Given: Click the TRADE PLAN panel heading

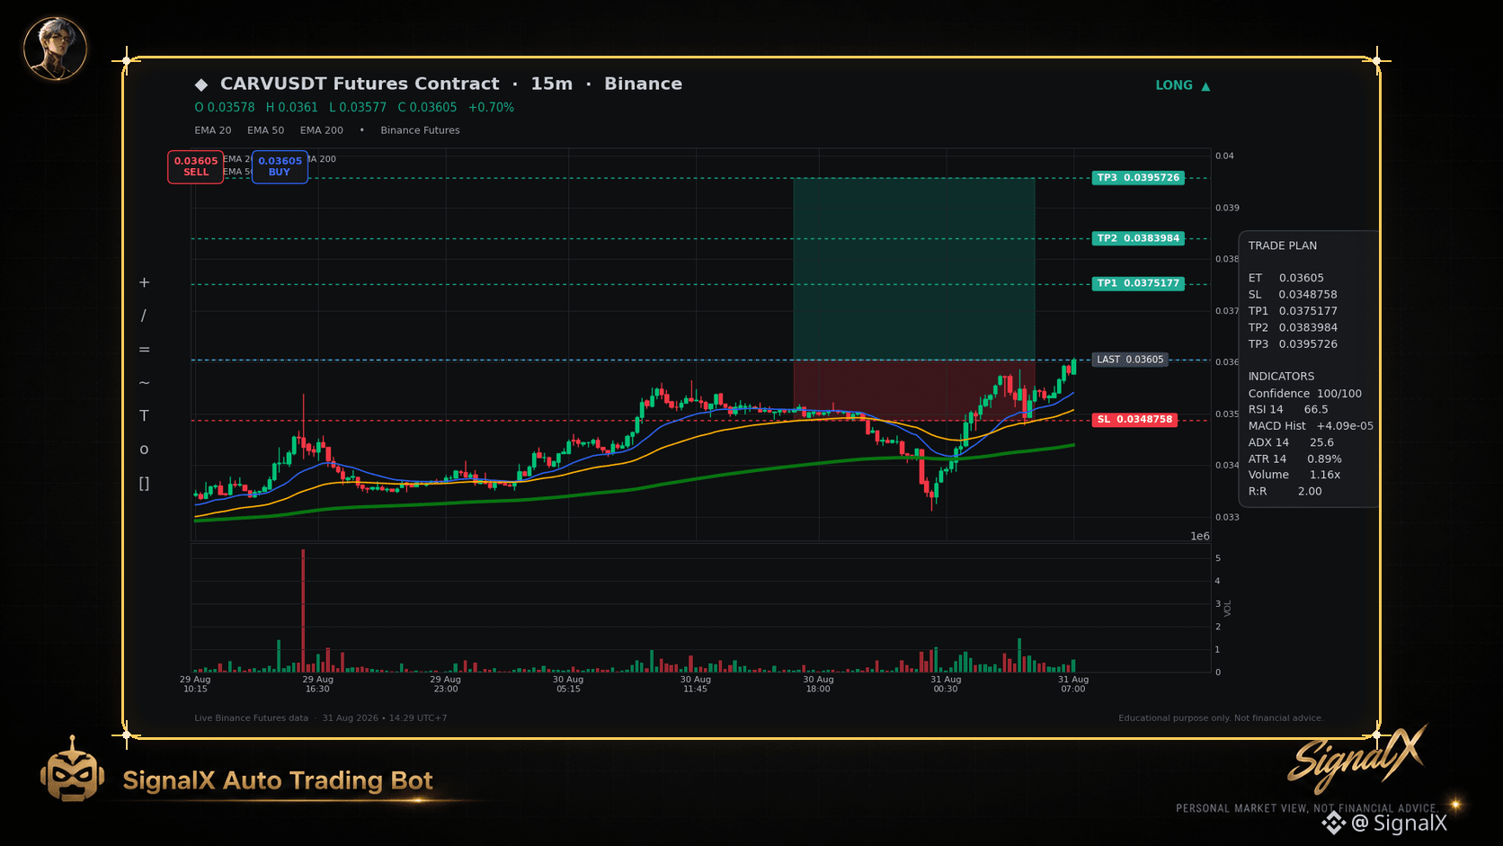Looking at the screenshot, I should pyautogui.click(x=1283, y=245).
